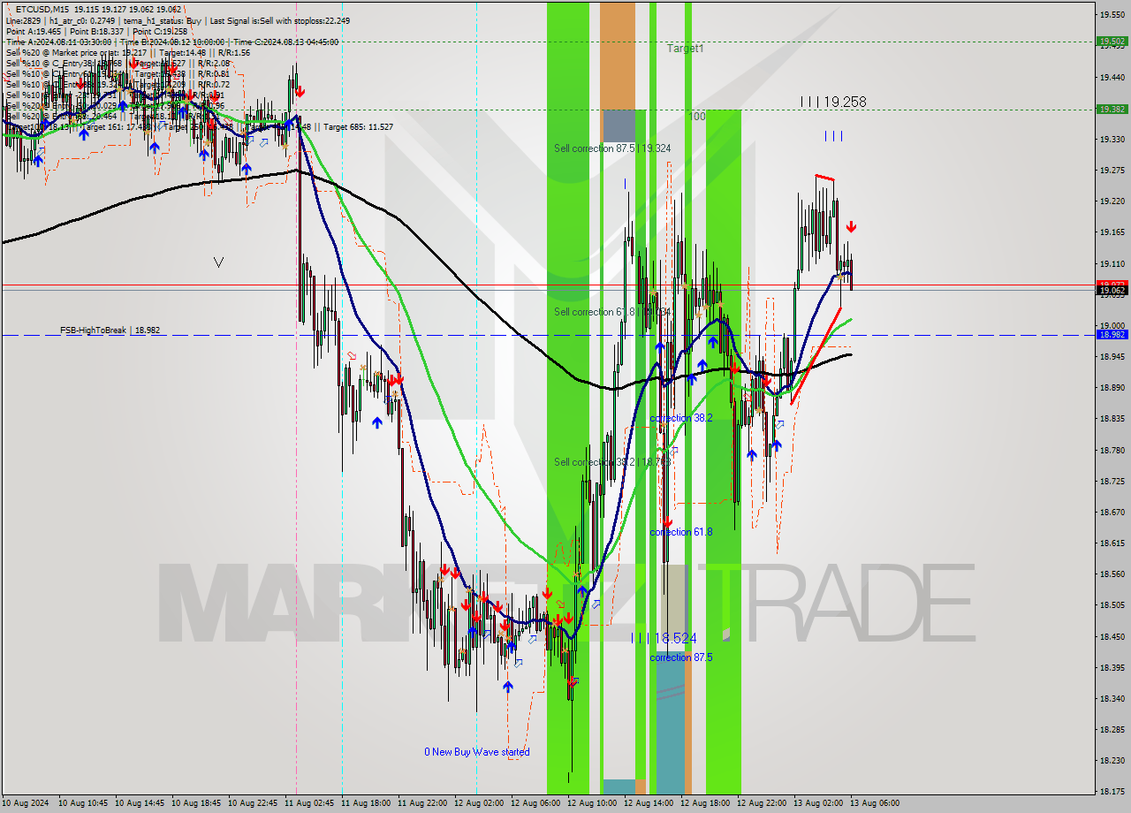
Task: Click the FSB-HighToBreak 18.982 label
Action: point(110,330)
